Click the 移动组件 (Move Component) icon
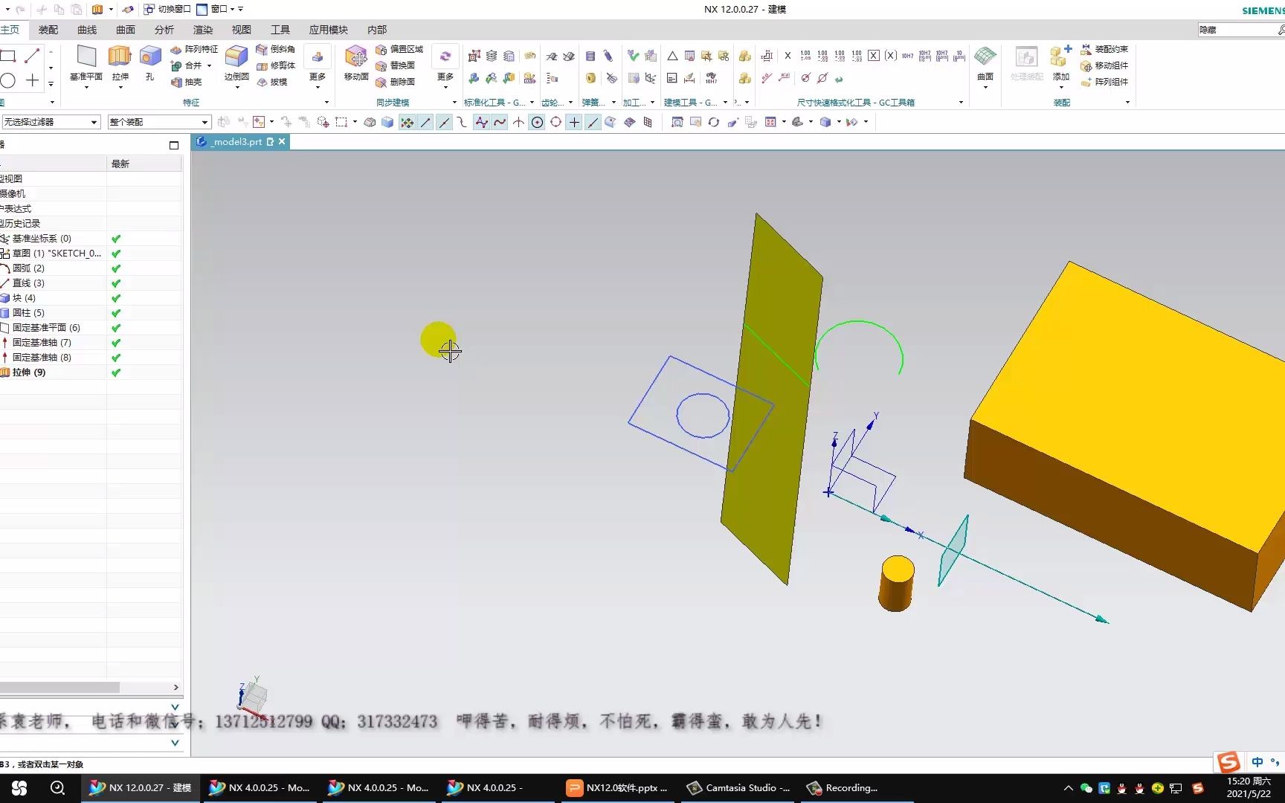 pyautogui.click(x=1107, y=65)
